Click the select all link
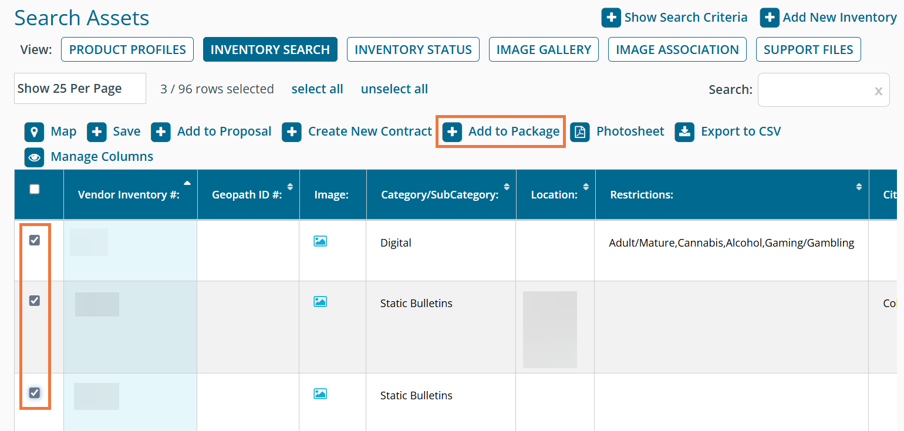 point(317,89)
